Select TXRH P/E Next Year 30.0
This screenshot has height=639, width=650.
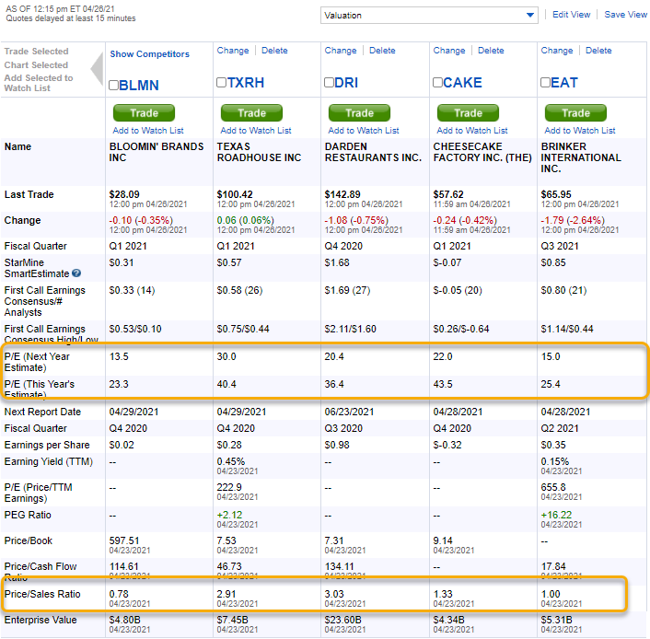click(x=226, y=356)
